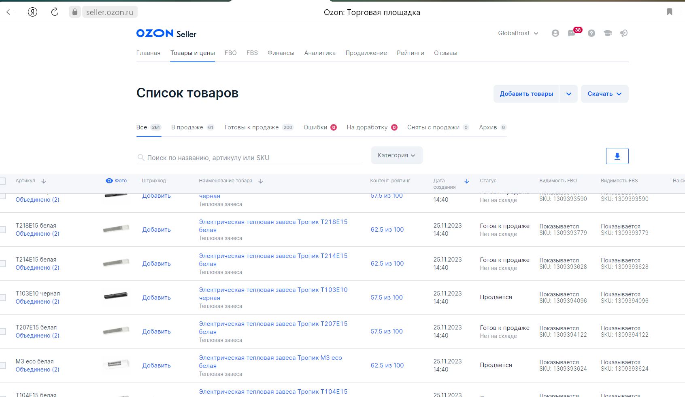Screen dimensions: 685x397
Task: Sort by Артикул arrow
Action: click(44, 181)
